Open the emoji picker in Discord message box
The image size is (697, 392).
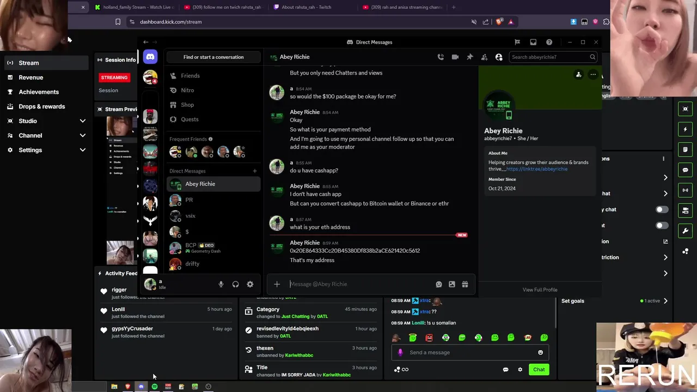(439, 284)
